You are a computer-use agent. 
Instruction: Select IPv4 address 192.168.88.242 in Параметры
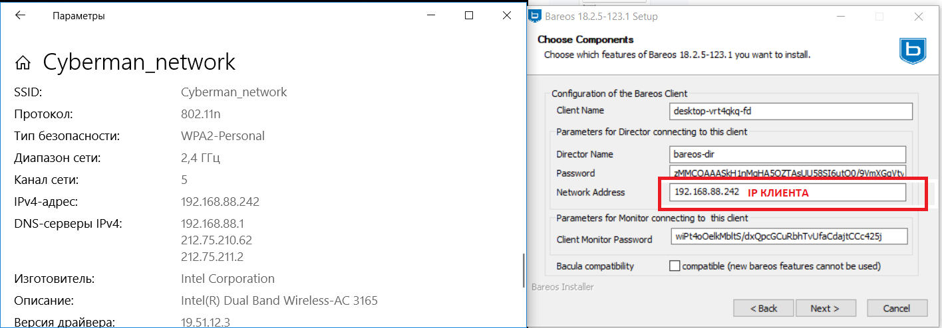[x=220, y=202]
